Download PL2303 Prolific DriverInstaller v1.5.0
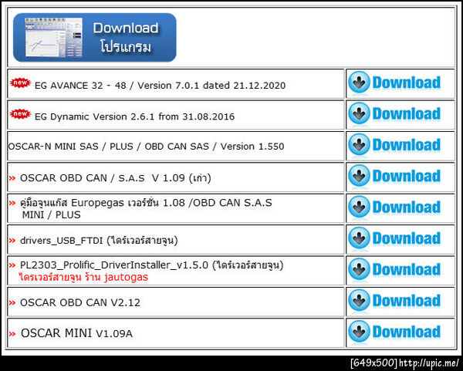The height and width of the screenshot is (371, 463). click(394, 270)
